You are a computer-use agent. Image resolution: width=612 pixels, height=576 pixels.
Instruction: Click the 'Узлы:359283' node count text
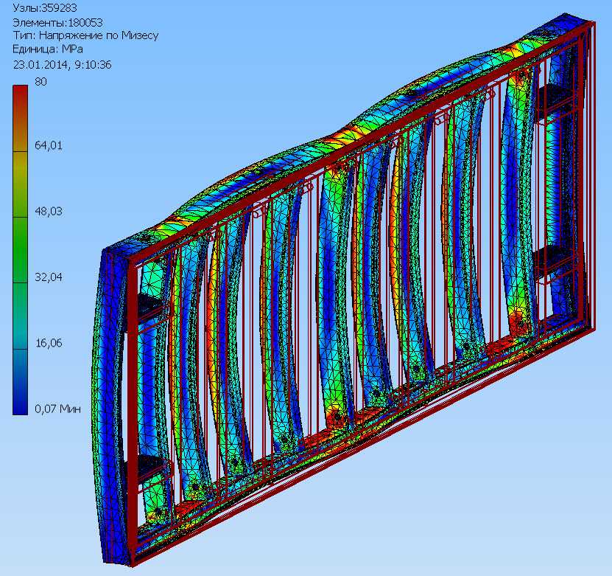(x=44, y=8)
